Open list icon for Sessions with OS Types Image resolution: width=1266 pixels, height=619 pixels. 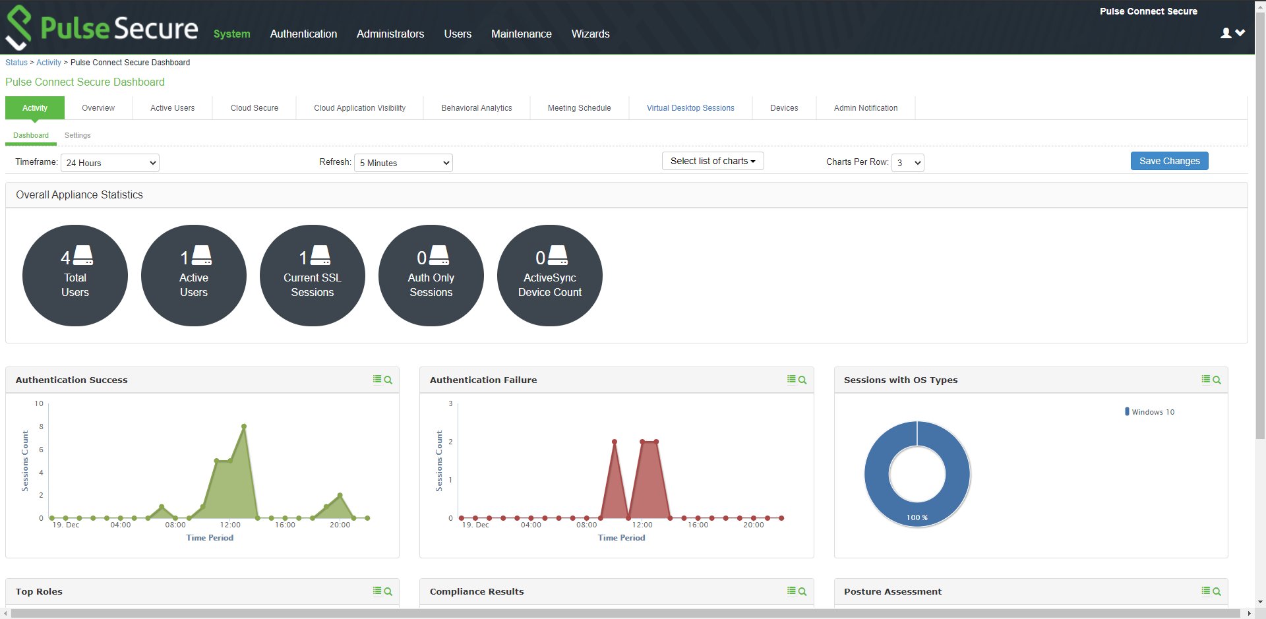[1205, 379]
